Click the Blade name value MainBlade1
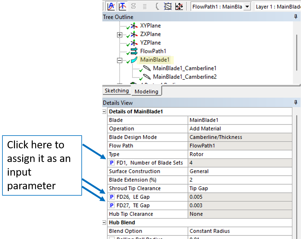 (240, 120)
